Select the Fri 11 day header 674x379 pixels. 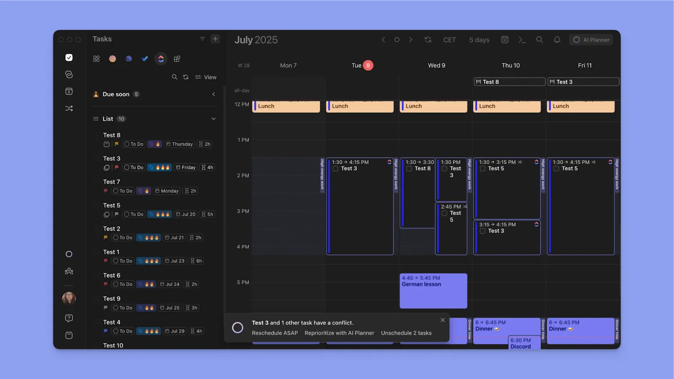pos(585,65)
